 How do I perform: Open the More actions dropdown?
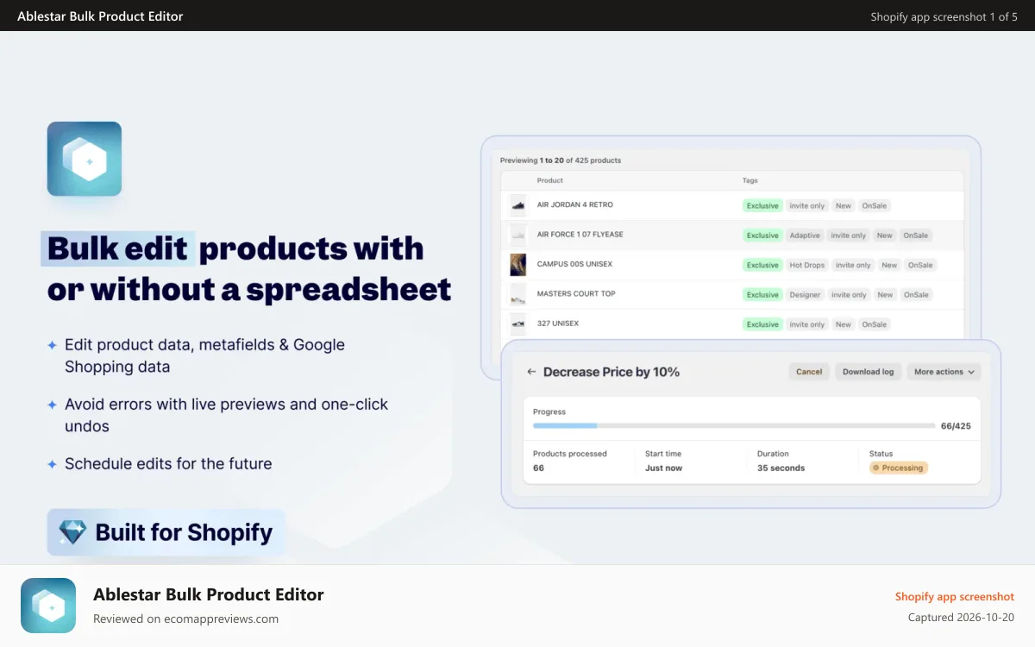(x=944, y=372)
